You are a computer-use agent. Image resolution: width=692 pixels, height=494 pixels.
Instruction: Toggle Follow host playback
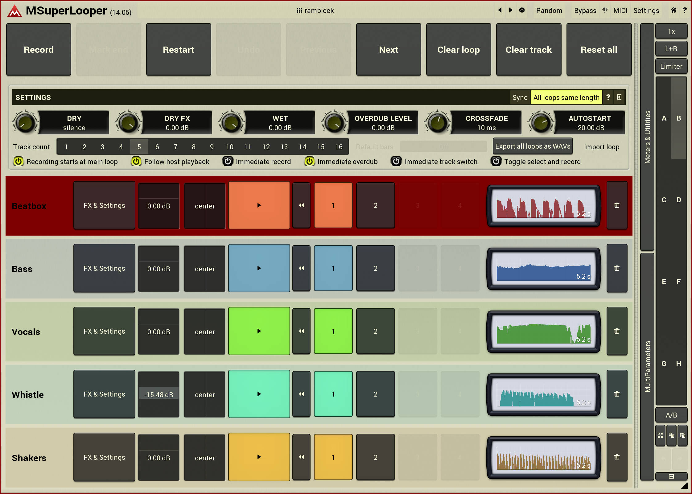(136, 162)
